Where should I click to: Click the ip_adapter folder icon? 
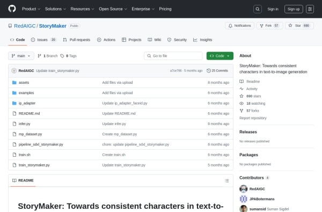coord(14,103)
